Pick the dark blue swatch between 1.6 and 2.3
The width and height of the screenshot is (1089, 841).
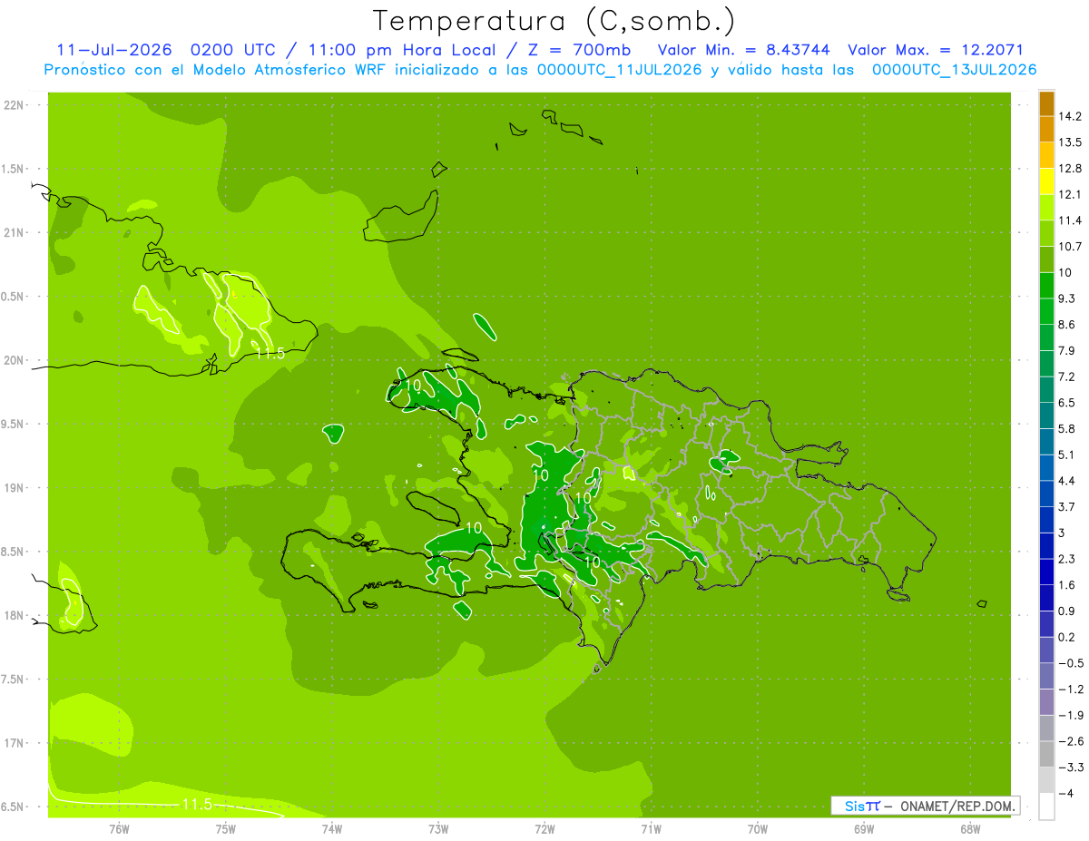click(x=1046, y=572)
